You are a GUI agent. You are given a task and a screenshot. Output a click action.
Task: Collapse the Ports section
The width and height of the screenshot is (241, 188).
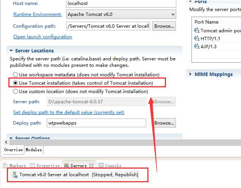click(x=191, y=2)
